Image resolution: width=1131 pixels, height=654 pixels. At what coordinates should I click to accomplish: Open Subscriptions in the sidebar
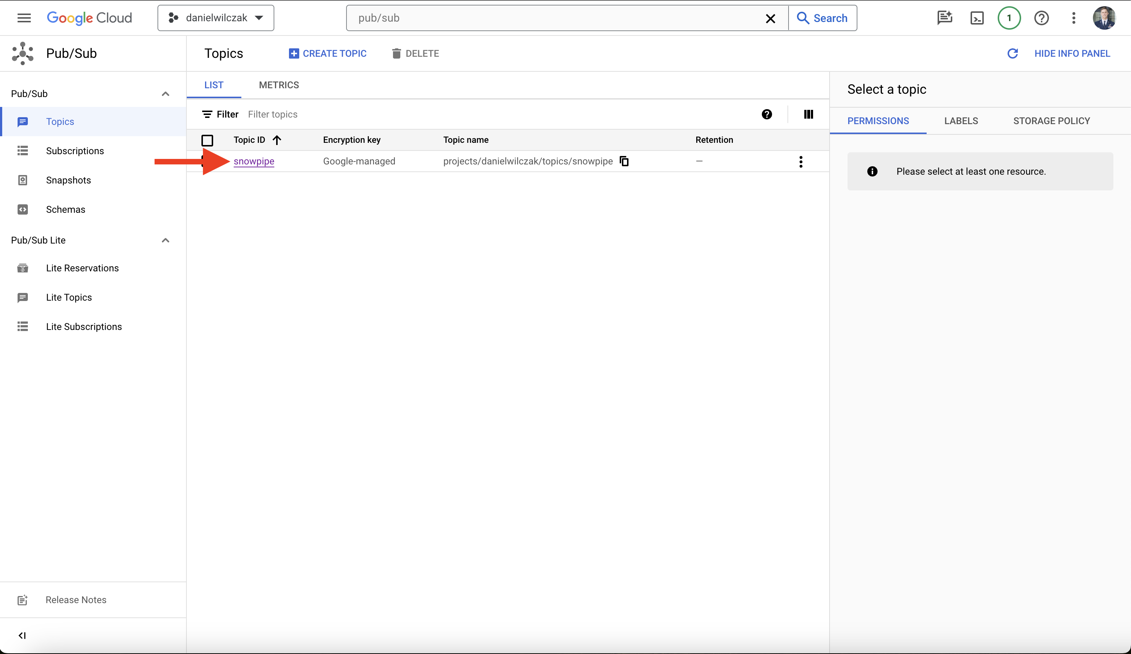(93, 151)
